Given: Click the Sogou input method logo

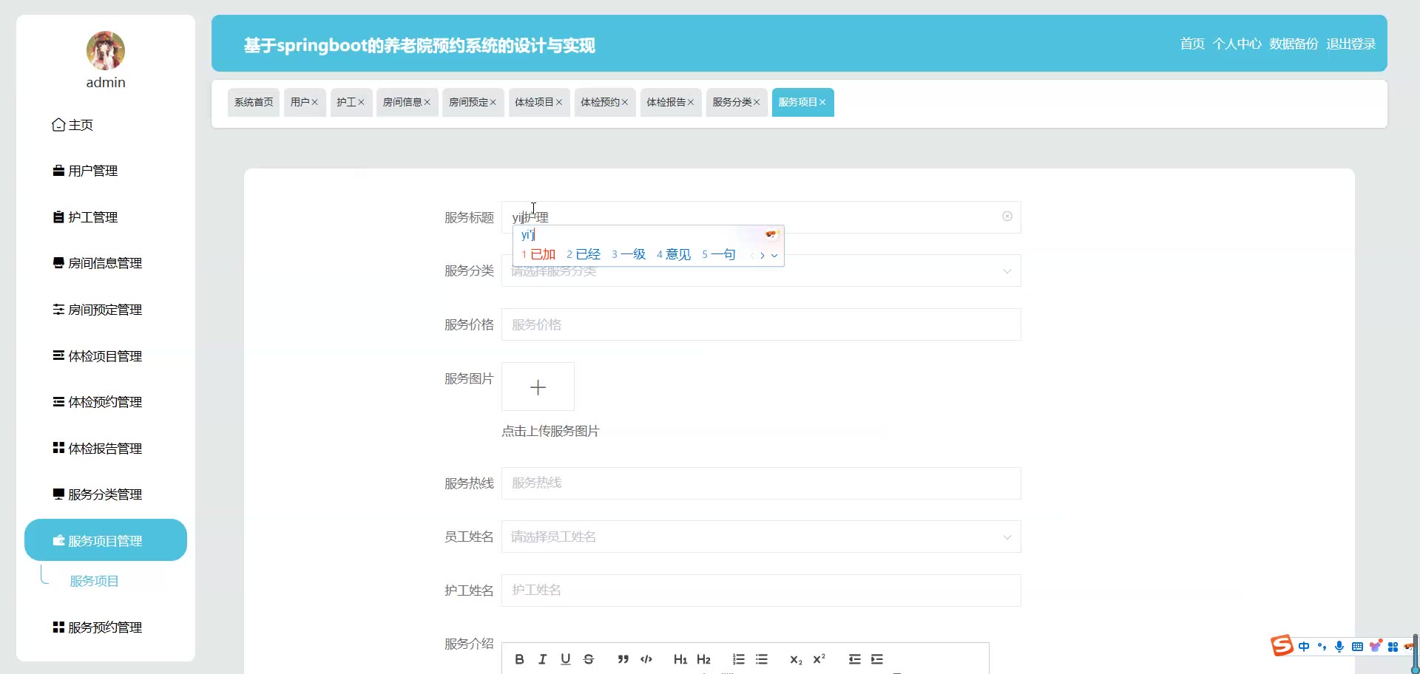Looking at the screenshot, I should tap(1282, 646).
